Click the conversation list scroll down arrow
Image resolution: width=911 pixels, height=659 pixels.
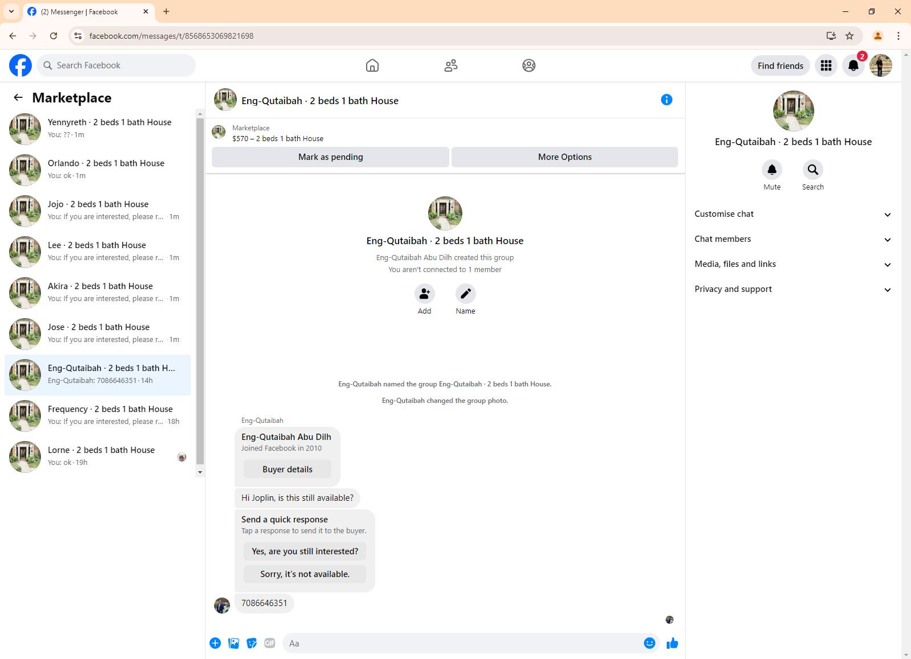tap(200, 472)
